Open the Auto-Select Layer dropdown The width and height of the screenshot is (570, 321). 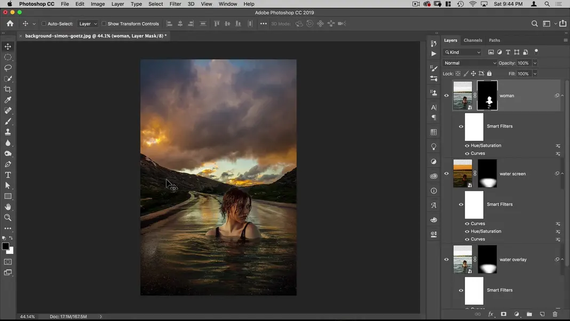pos(88,24)
